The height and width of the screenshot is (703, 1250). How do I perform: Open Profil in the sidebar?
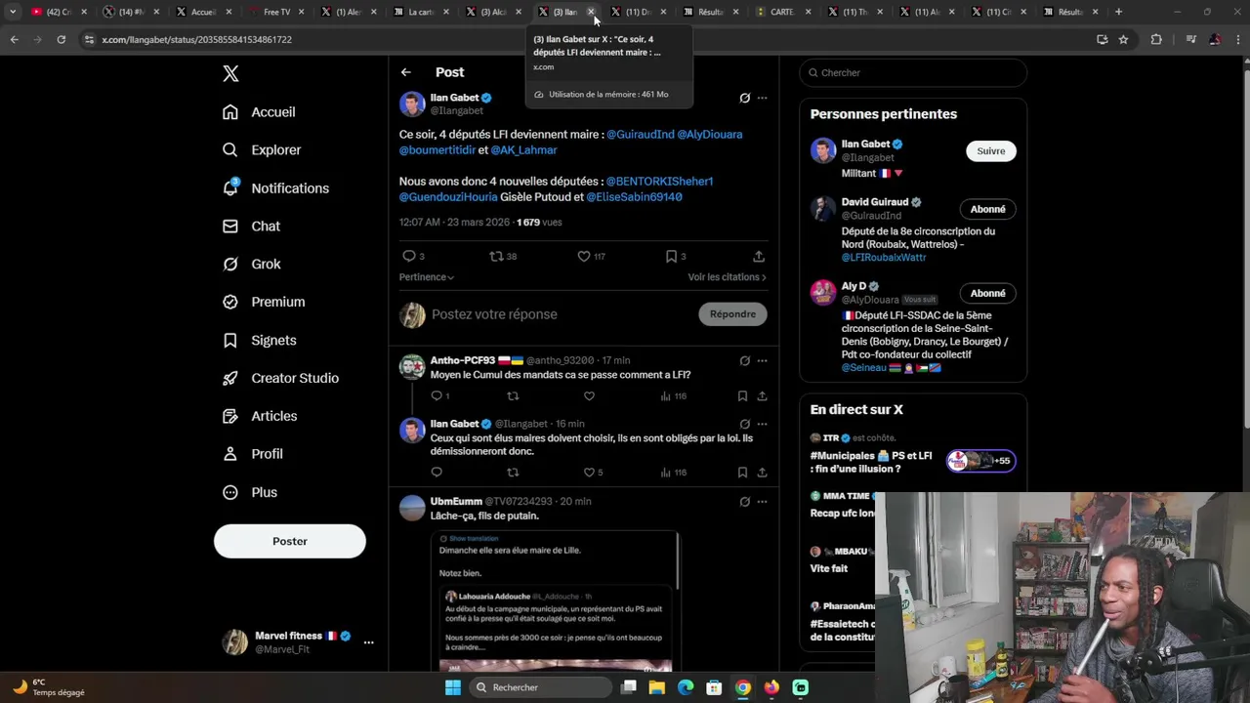click(253, 455)
